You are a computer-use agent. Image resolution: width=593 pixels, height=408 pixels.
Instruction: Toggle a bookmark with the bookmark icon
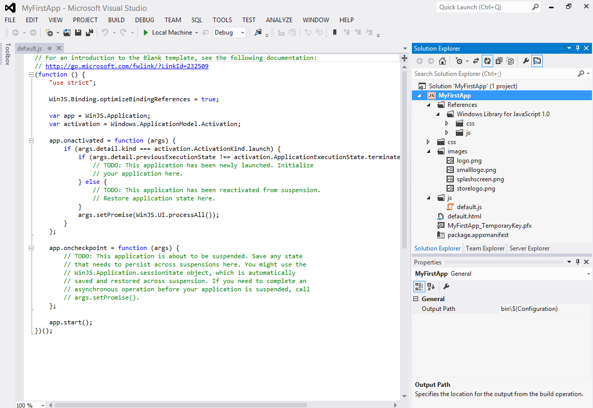[335, 33]
